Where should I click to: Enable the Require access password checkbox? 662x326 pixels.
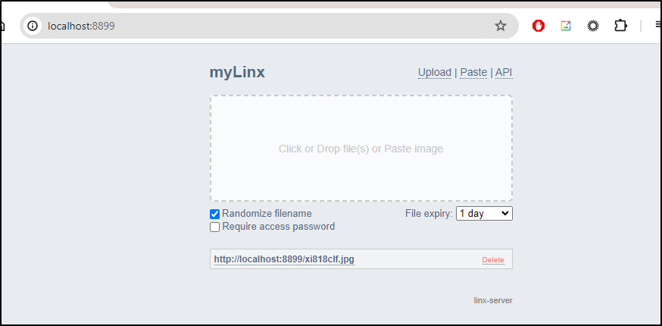[x=215, y=227]
